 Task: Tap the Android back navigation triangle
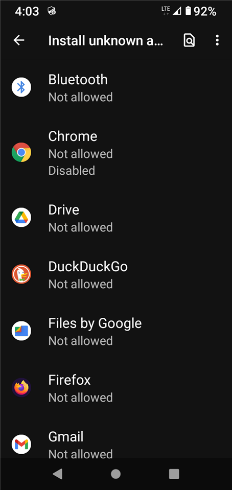(58, 474)
